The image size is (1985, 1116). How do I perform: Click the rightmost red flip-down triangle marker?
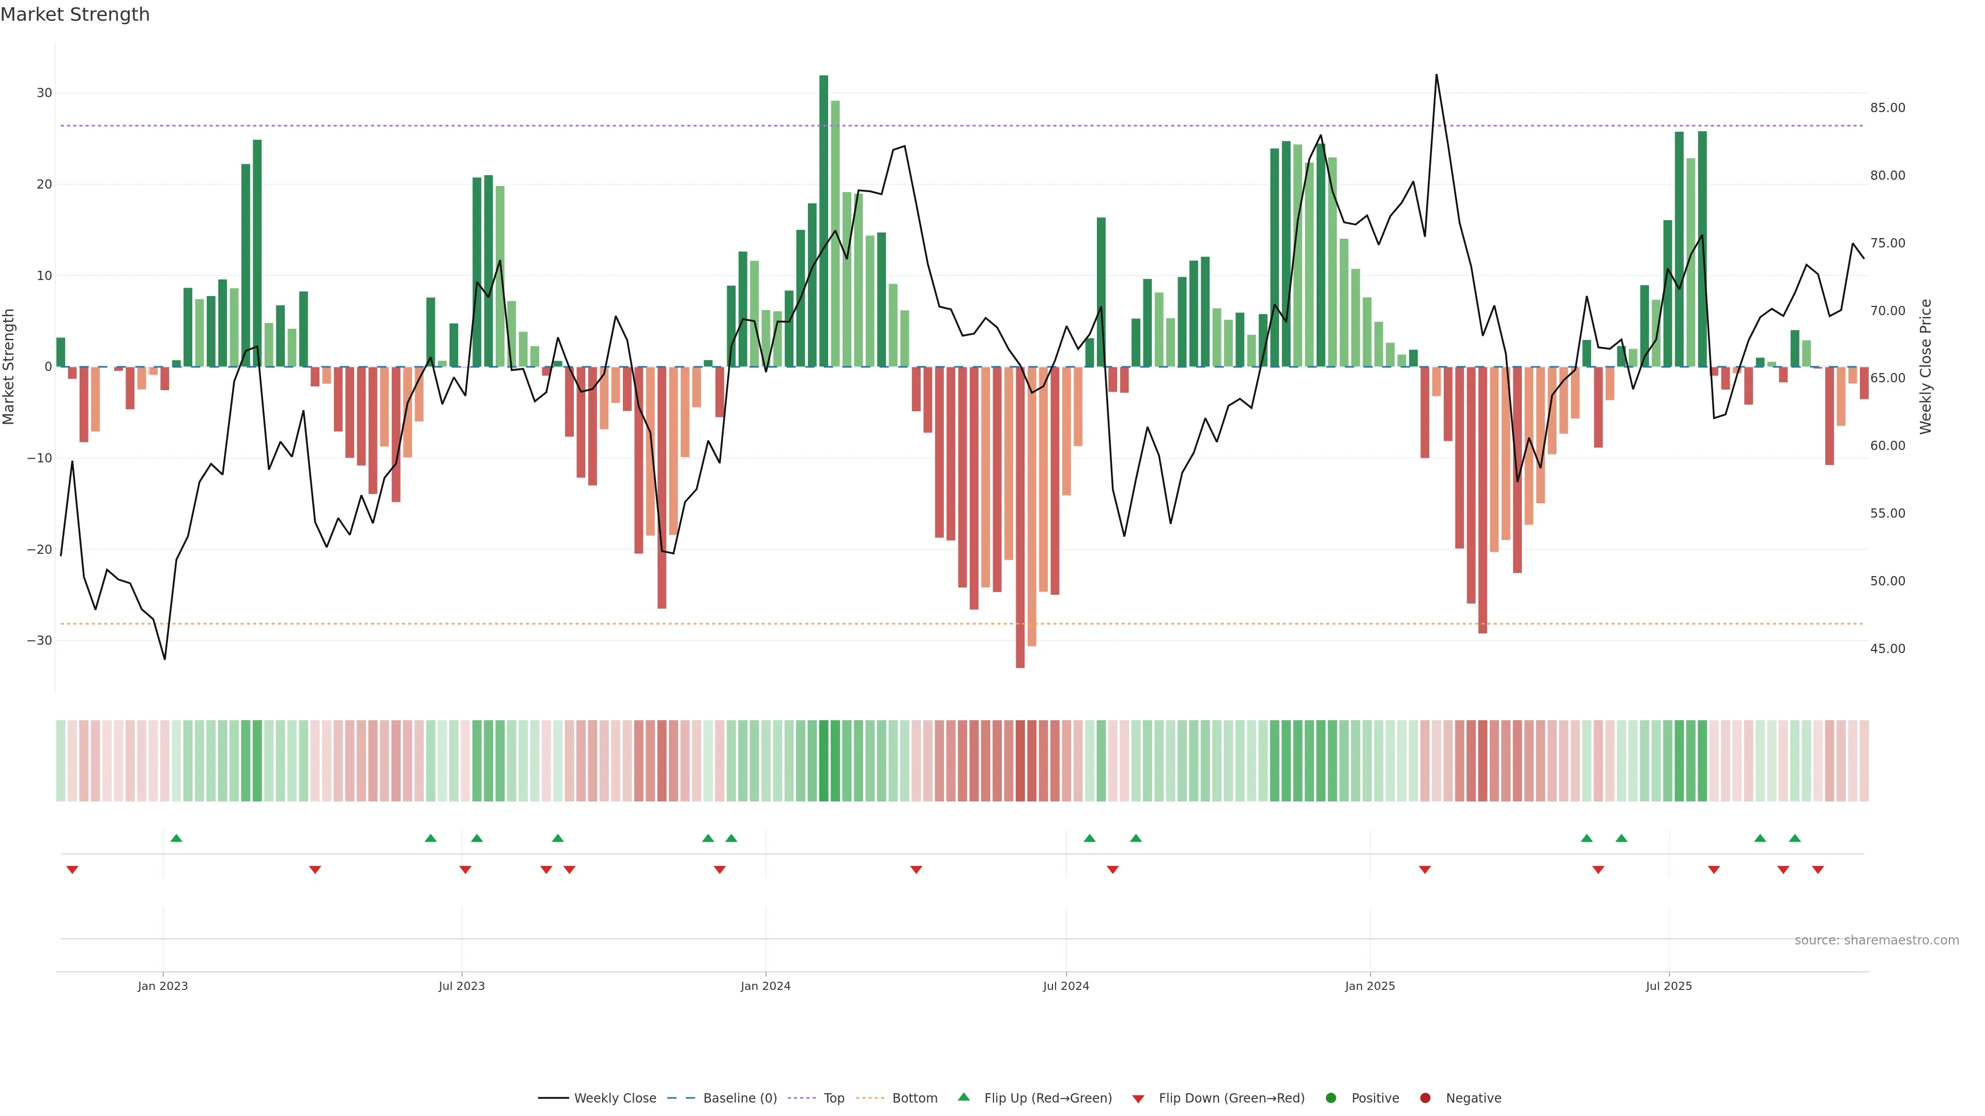click(x=1818, y=870)
